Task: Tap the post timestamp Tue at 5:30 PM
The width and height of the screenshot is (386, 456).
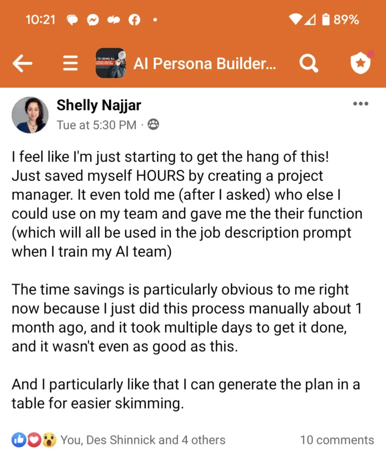Action: (96, 125)
